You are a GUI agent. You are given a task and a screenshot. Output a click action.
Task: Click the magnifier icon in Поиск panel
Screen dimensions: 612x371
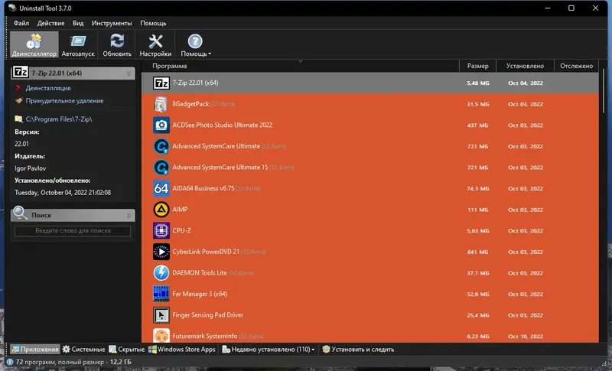pyautogui.click(x=20, y=213)
